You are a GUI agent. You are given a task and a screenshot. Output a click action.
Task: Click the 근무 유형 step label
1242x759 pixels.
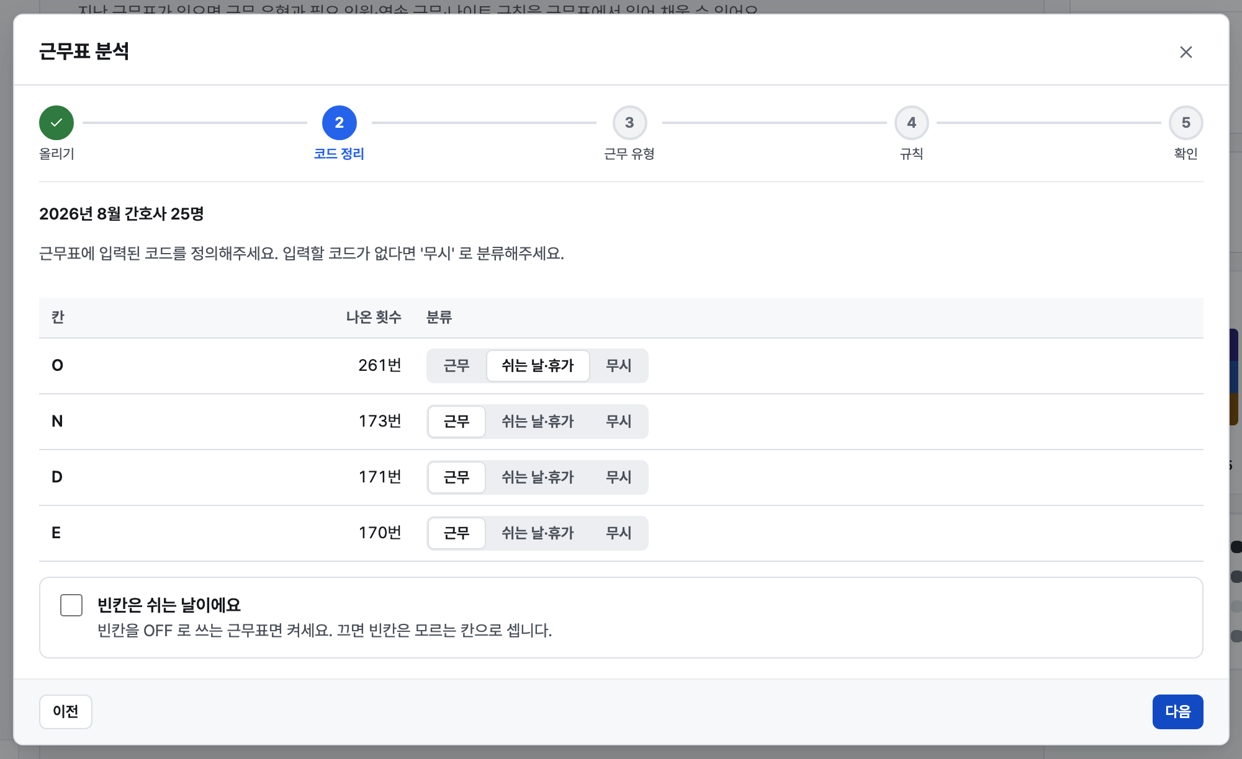pyautogui.click(x=629, y=154)
